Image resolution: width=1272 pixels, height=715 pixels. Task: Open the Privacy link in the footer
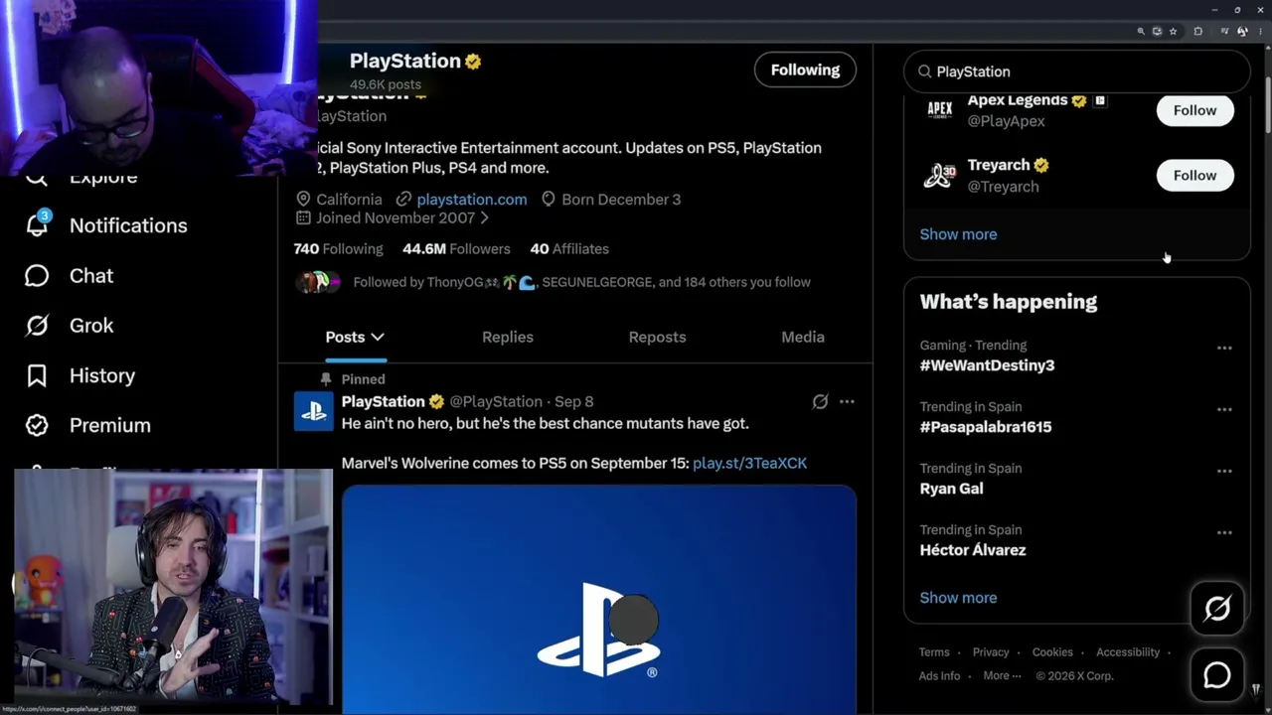point(991,652)
